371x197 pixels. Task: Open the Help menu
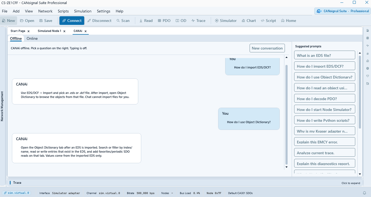click(120, 11)
